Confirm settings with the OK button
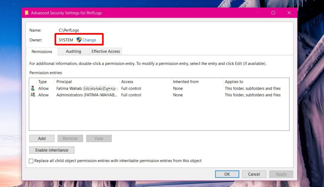Screen dimensions: 324x187 (x=227, y=174)
